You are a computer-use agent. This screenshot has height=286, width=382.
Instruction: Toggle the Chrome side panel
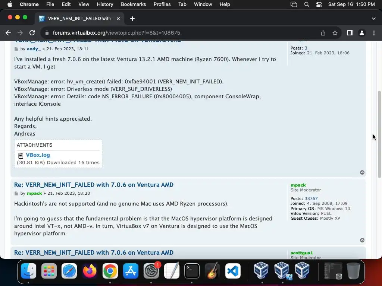tap(350, 33)
